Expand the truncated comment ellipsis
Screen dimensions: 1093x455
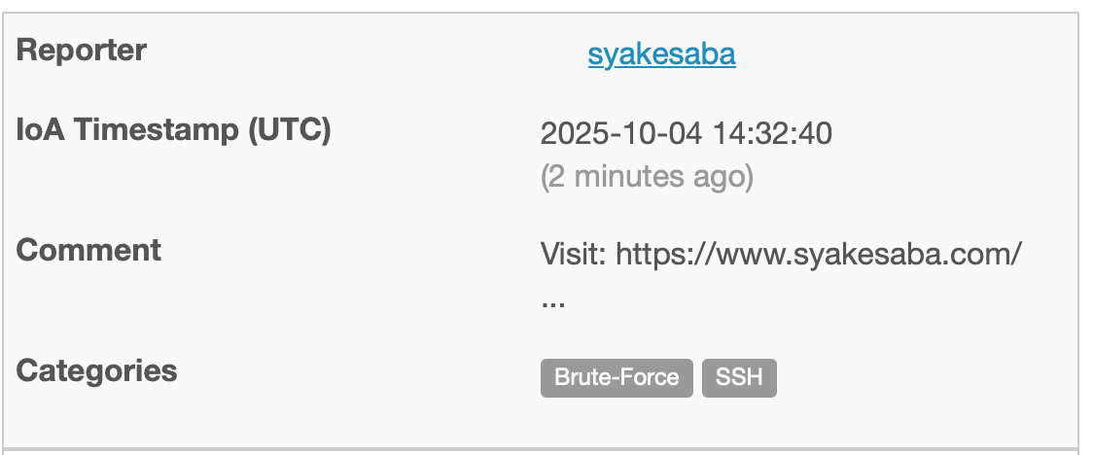[x=553, y=299]
